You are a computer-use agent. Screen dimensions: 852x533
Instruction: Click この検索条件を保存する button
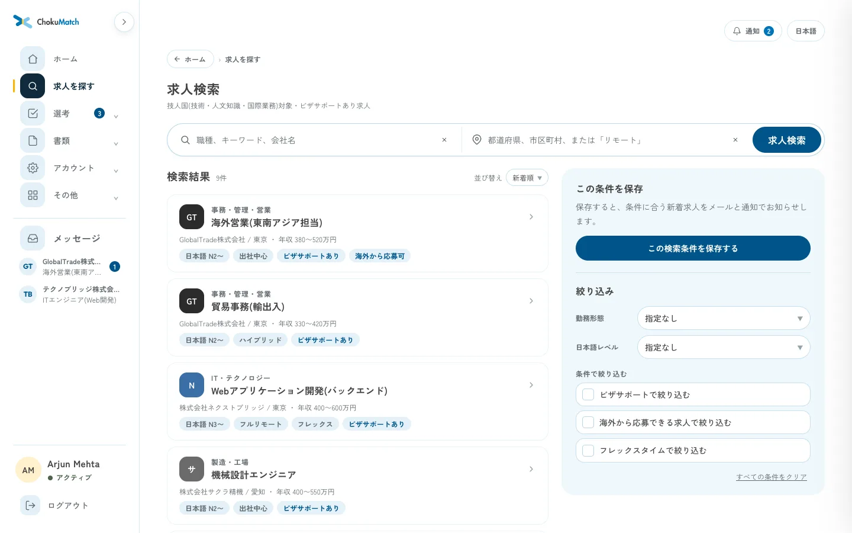point(693,248)
